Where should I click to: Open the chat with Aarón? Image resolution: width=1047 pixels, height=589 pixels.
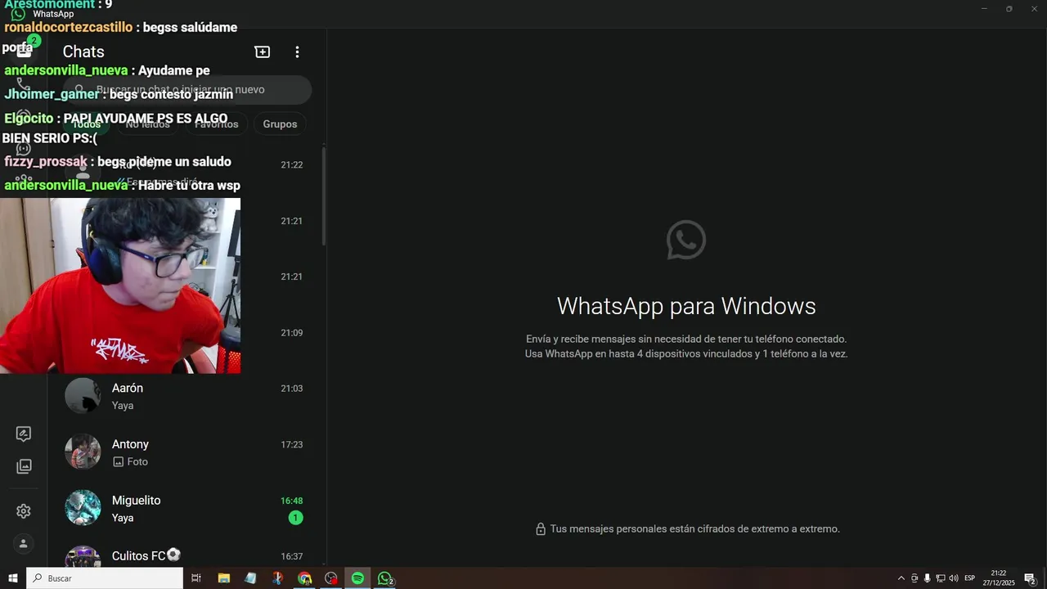click(187, 396)
